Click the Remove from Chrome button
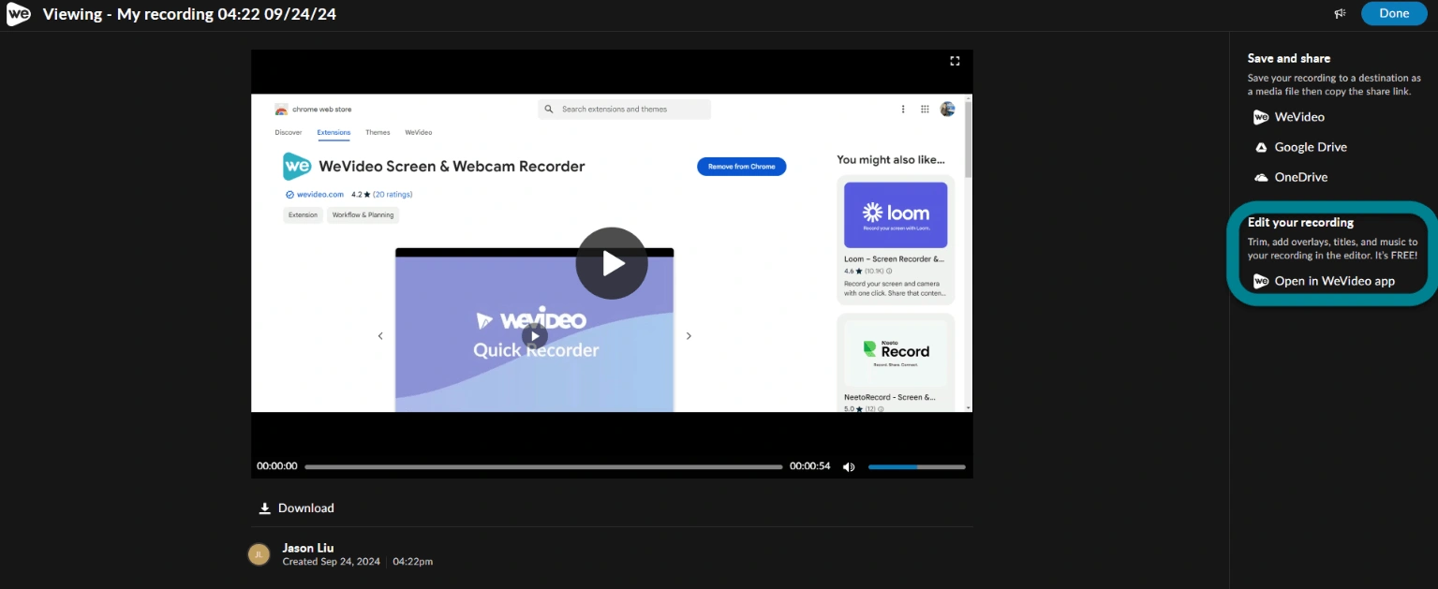1438x589 pixels. [741, 167]
